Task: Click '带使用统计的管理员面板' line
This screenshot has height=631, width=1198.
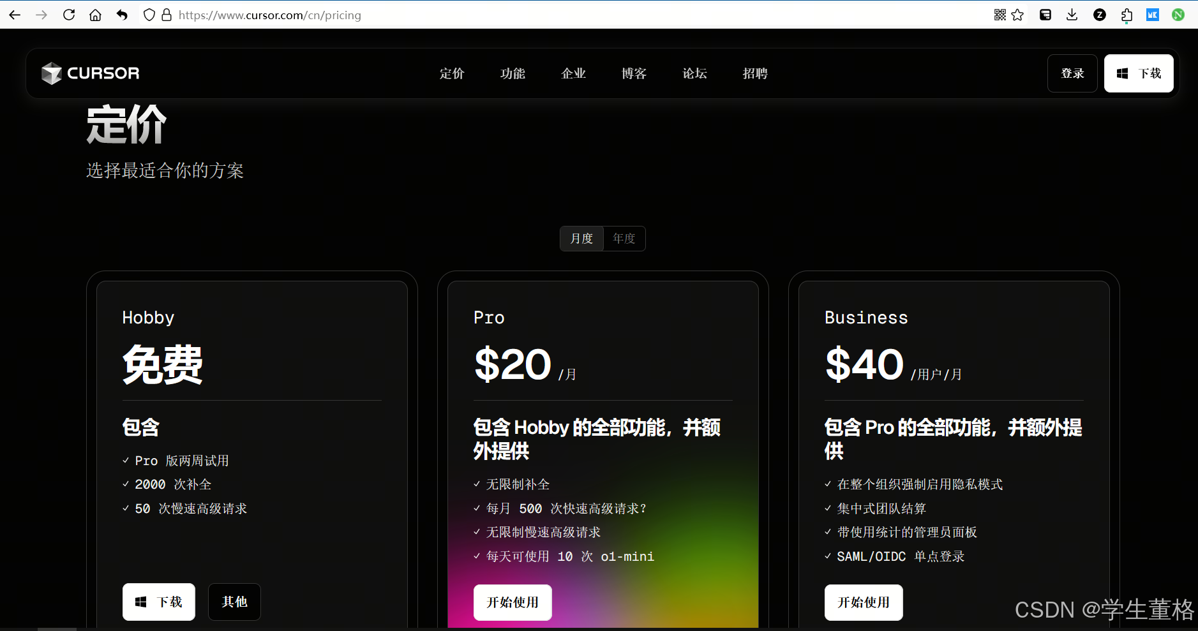Action: (x=907, y=532)
